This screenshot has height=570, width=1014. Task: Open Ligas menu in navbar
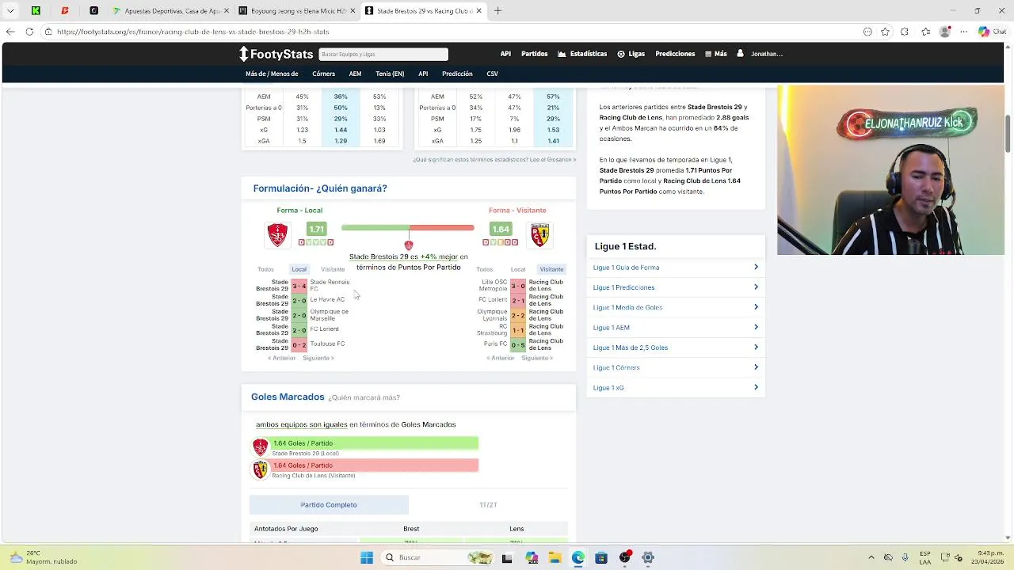[631, 54]
